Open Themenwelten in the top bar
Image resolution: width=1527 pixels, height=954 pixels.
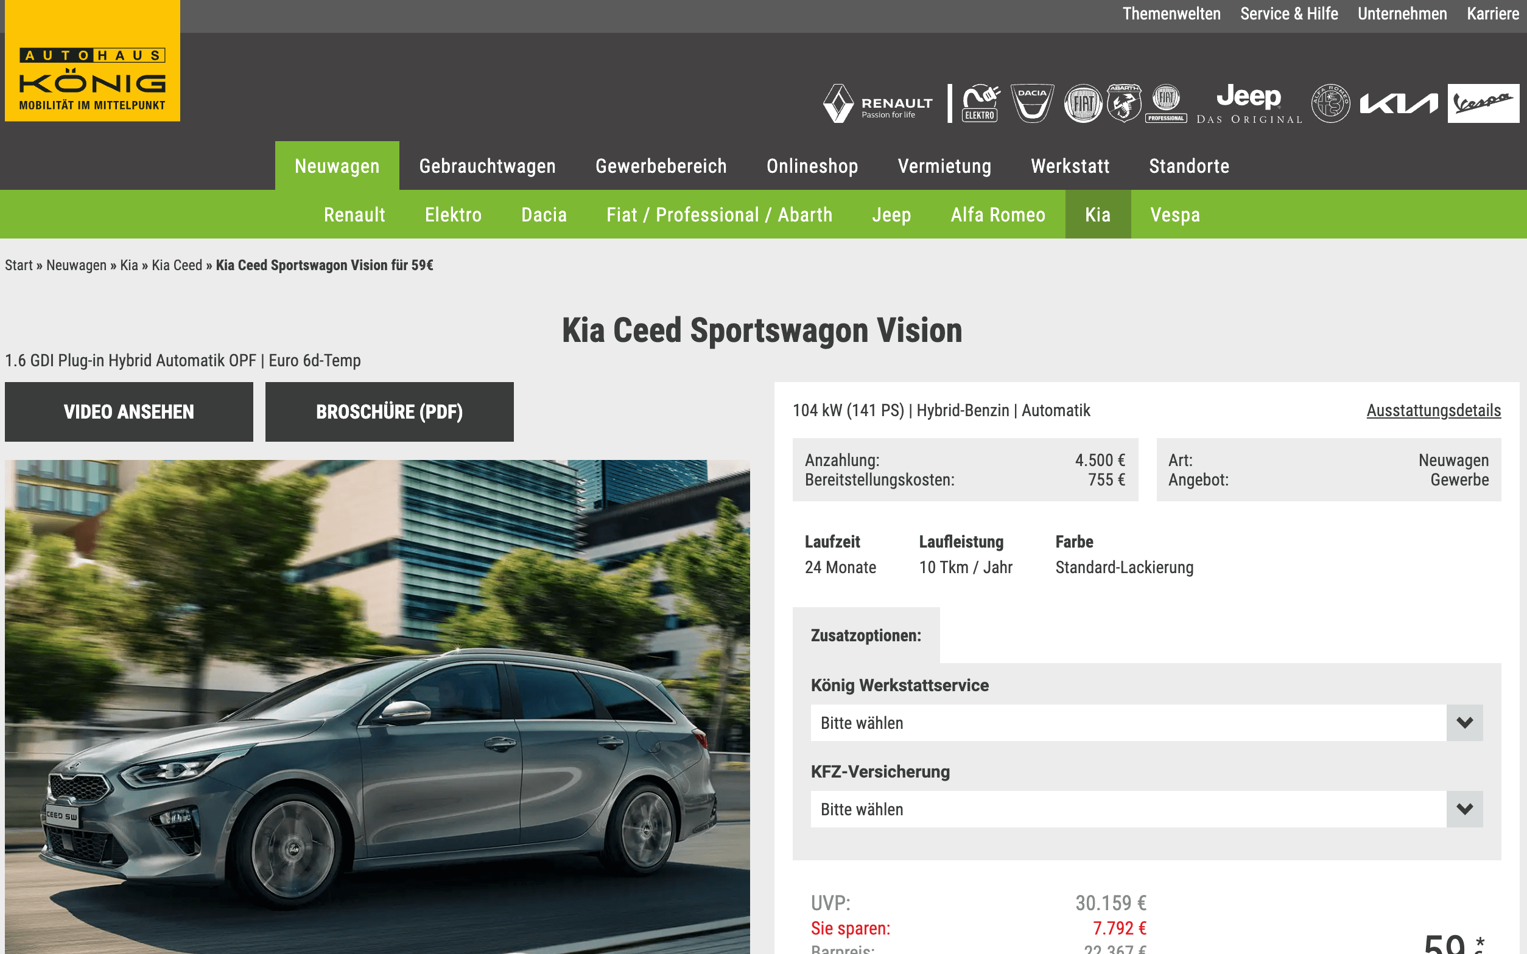[1171, 14]
